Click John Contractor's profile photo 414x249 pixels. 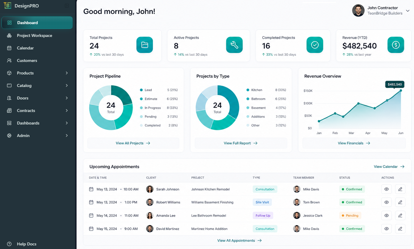358,10
